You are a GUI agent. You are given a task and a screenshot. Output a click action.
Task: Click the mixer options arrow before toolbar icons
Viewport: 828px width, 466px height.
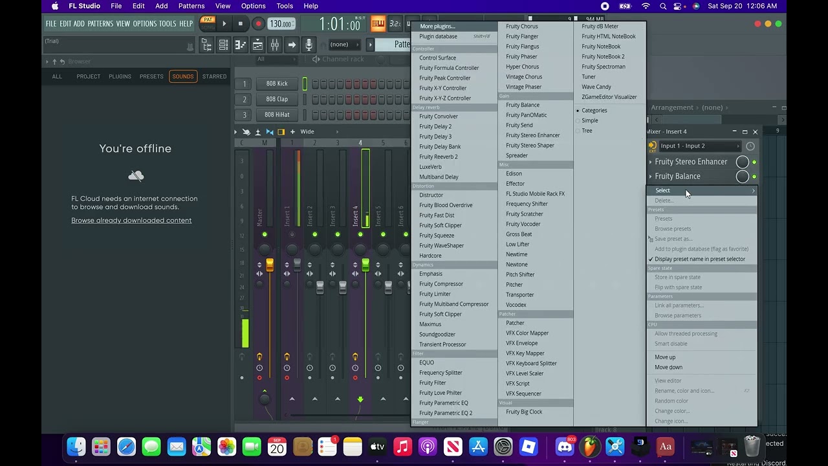pyautogui.click(x=236, y=131)
